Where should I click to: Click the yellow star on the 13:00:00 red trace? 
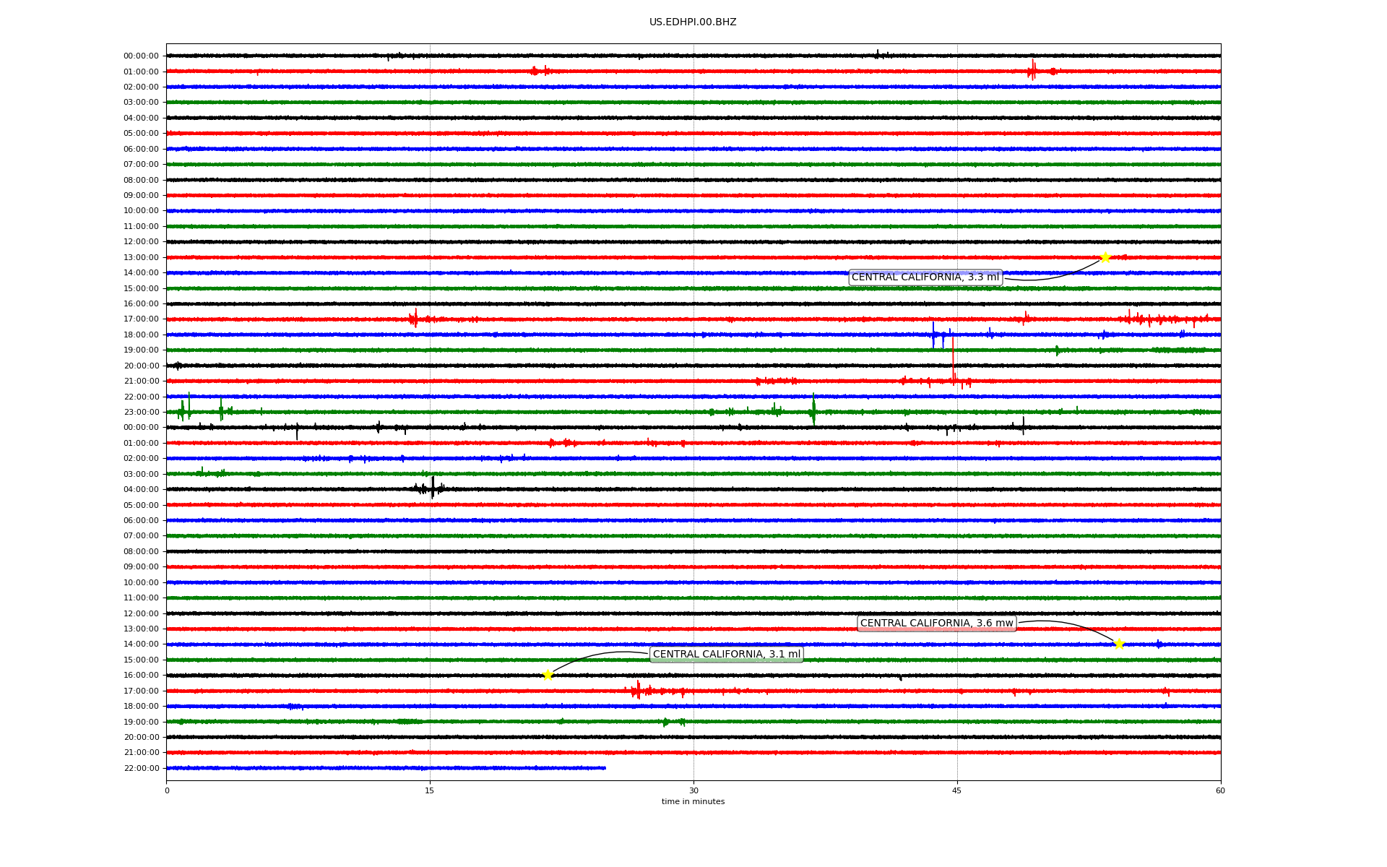[1105, 257]
